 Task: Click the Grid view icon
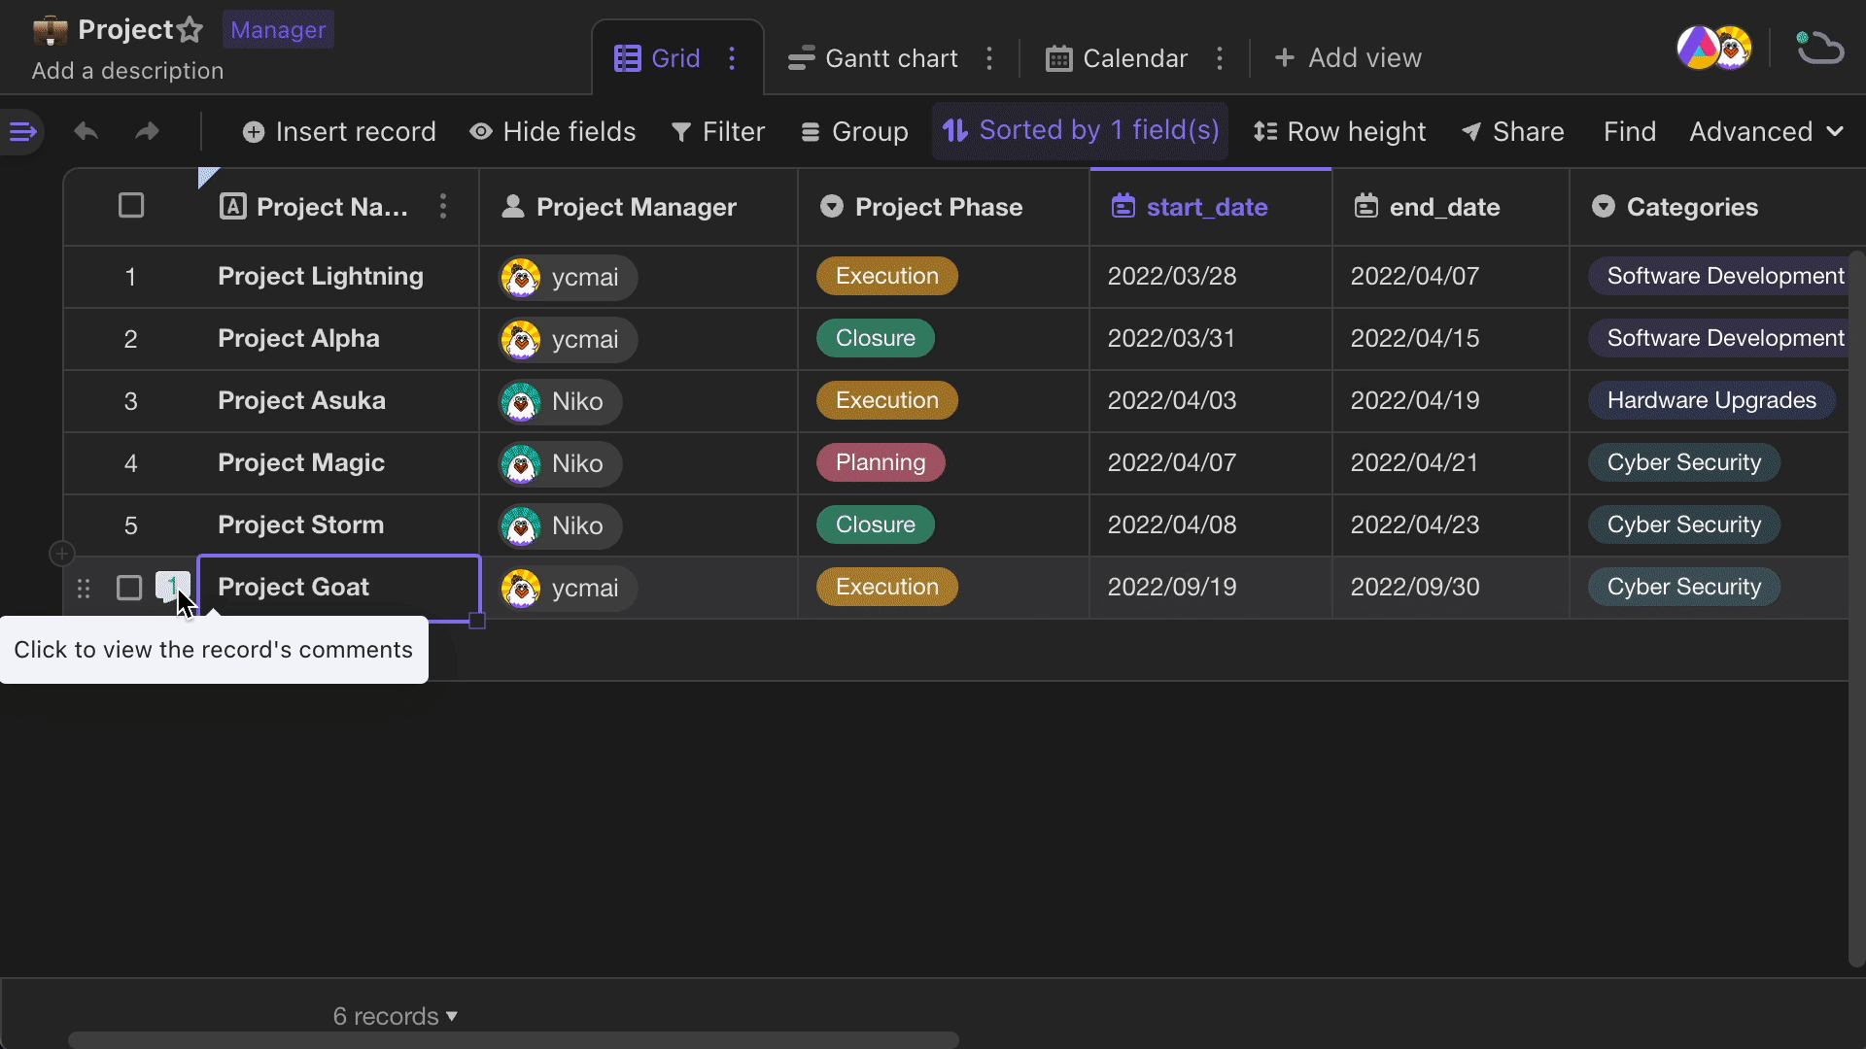(x=628, y=56)
